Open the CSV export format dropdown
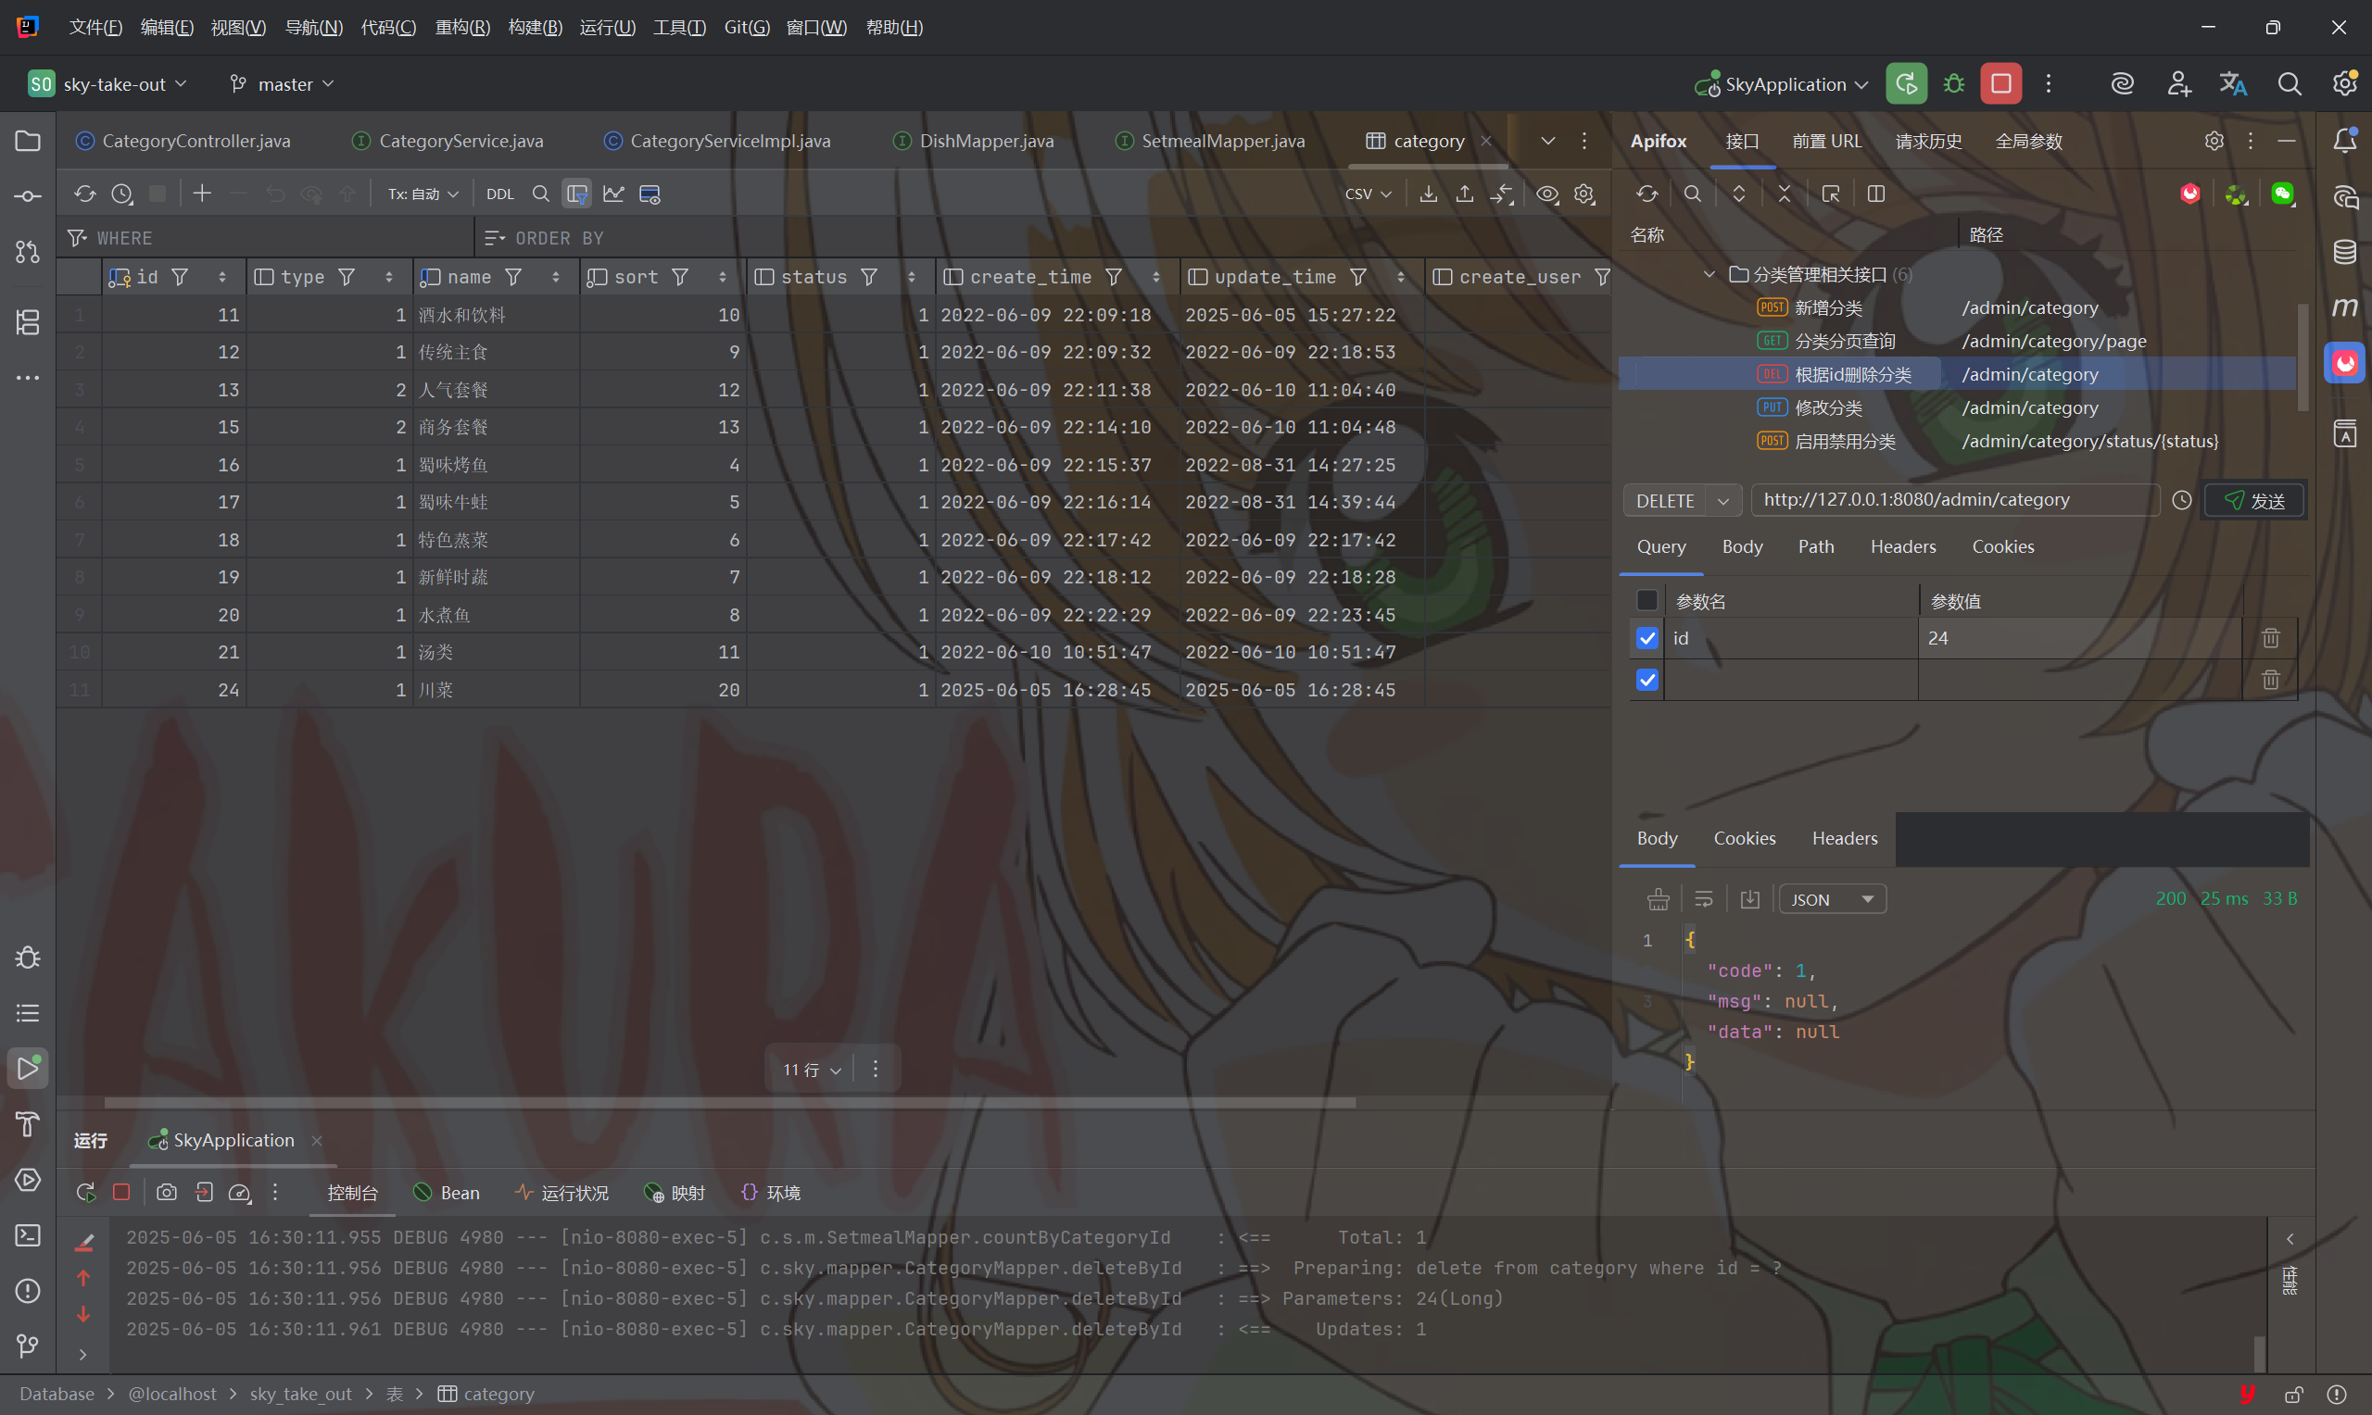The height and width of the screenshot is (1415, 2372). coord(1368,194)
